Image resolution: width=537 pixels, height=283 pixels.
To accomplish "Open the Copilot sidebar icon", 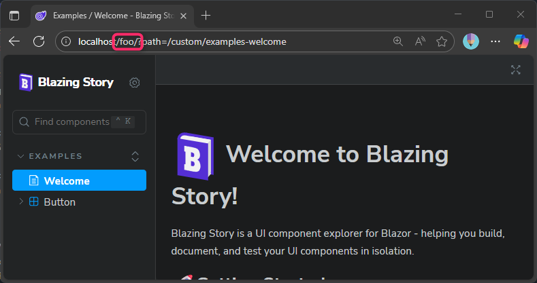I will [521, 41].
